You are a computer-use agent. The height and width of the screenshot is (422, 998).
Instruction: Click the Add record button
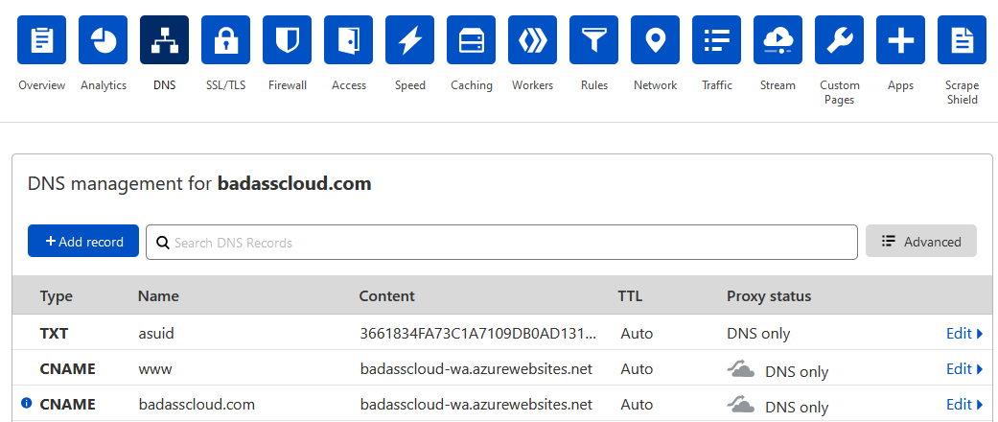tap(83, 242)
